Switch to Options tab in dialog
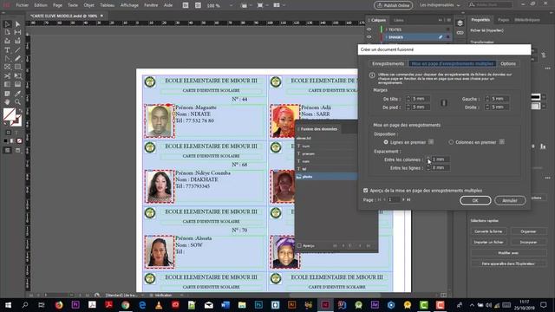555x312 pixels. click(508, 63)
